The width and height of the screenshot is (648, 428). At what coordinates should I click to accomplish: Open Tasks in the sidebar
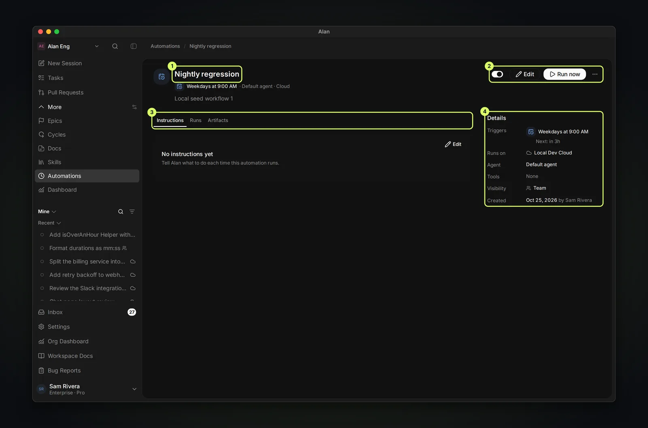[x=87, y=78]
